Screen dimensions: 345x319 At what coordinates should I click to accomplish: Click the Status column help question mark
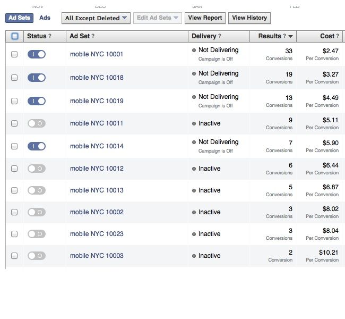tap(50, 36)
